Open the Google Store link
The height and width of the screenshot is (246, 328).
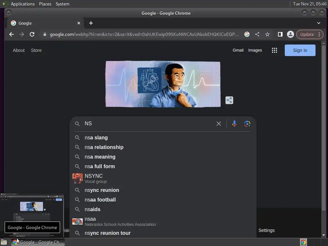(x=36, y=50)
